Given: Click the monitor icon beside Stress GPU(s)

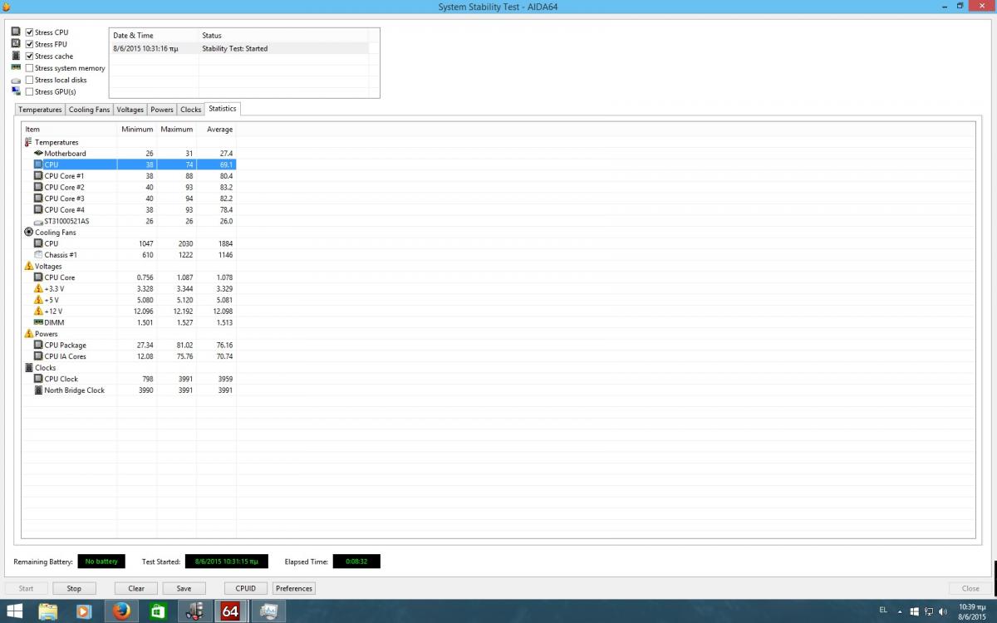Looking at the screenshot, I should [16, 91].
